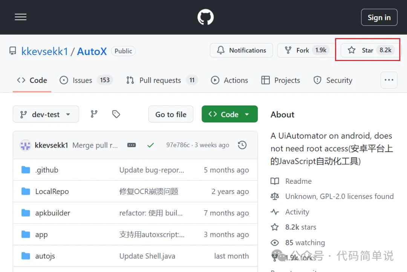Click the Activity pulse icon
Screen dimensions: 407x272
pos(275,212)
